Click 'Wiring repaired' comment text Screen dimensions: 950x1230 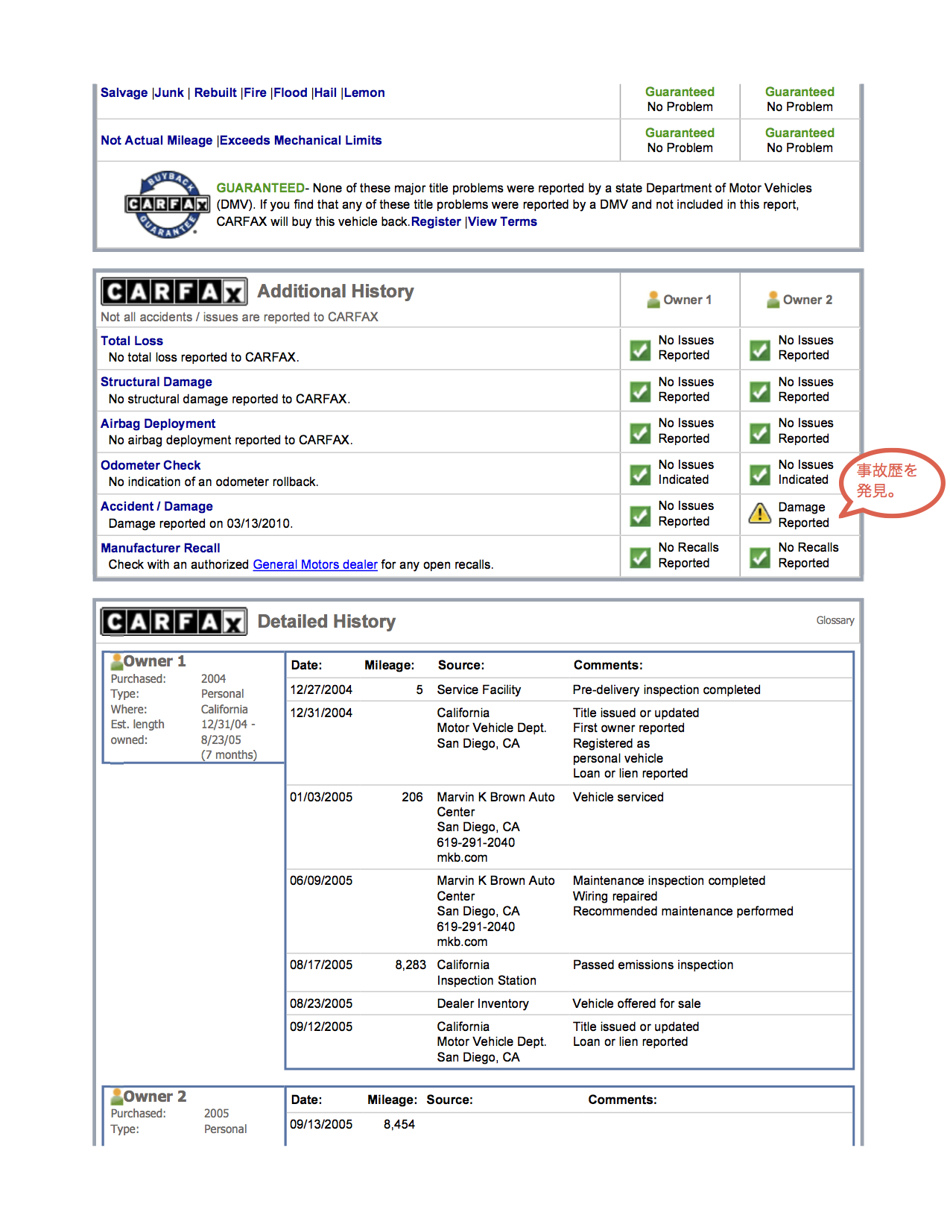pos(615,897)
